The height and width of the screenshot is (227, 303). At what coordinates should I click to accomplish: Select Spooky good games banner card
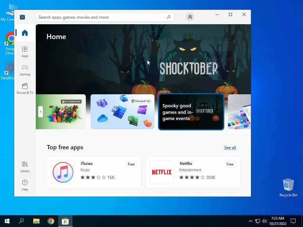(x=191, y=112)
